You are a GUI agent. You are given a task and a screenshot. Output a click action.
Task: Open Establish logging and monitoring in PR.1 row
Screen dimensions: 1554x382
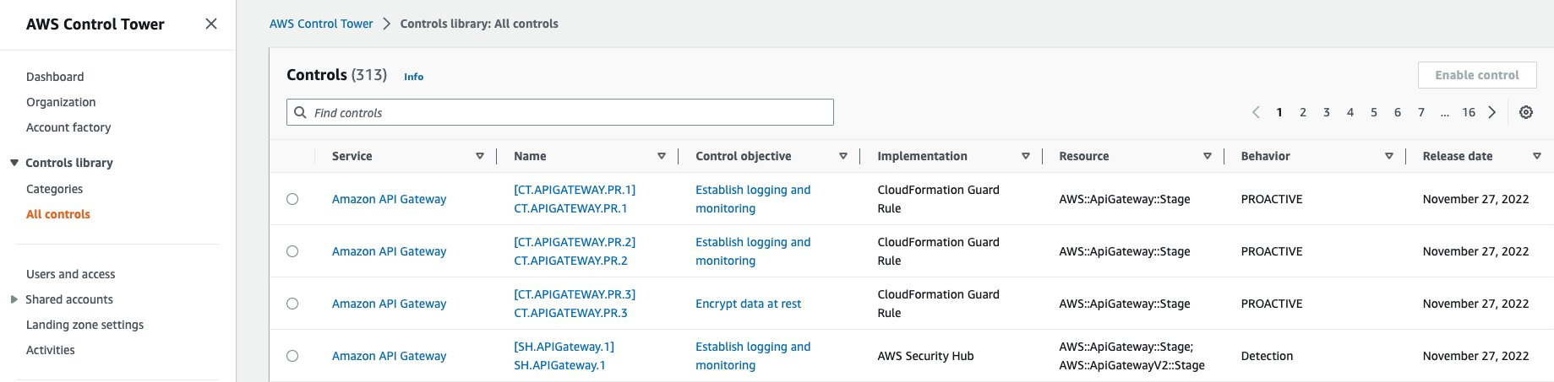pos(753,199)
